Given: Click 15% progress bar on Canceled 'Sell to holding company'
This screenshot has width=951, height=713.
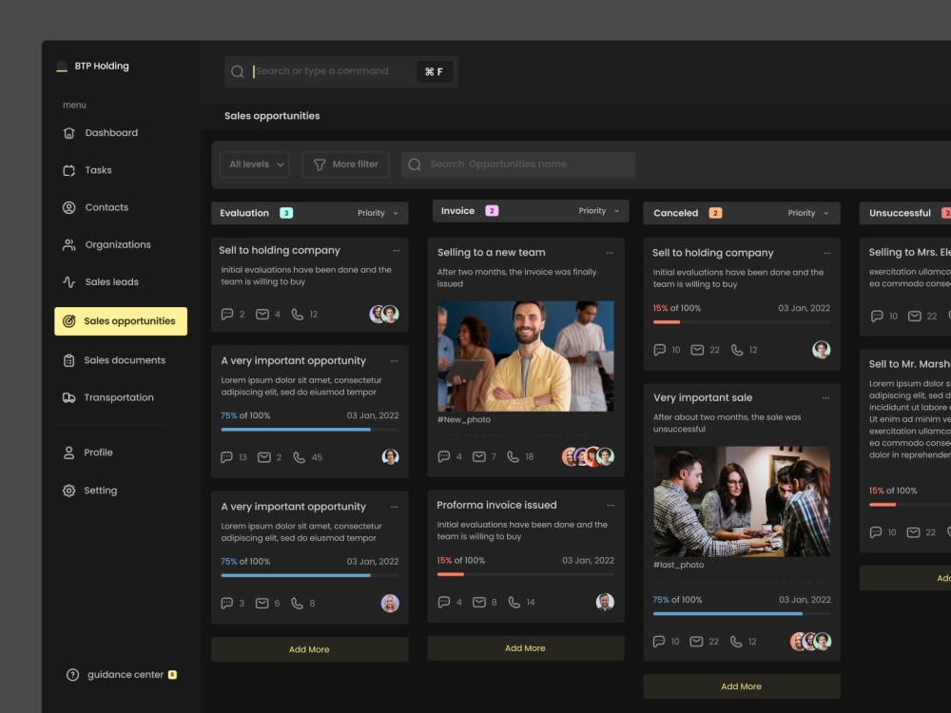Looking at the screenshot, I should tap(741, 322).
